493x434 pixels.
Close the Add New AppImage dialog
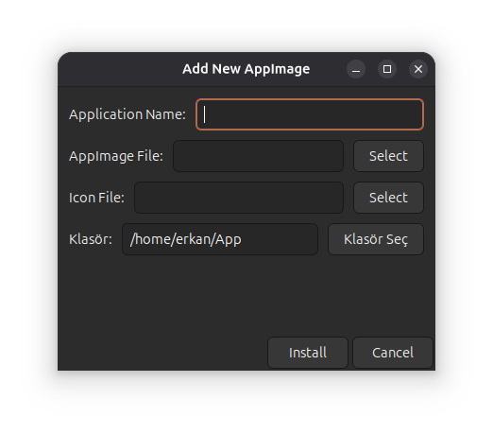pos(418,69)
